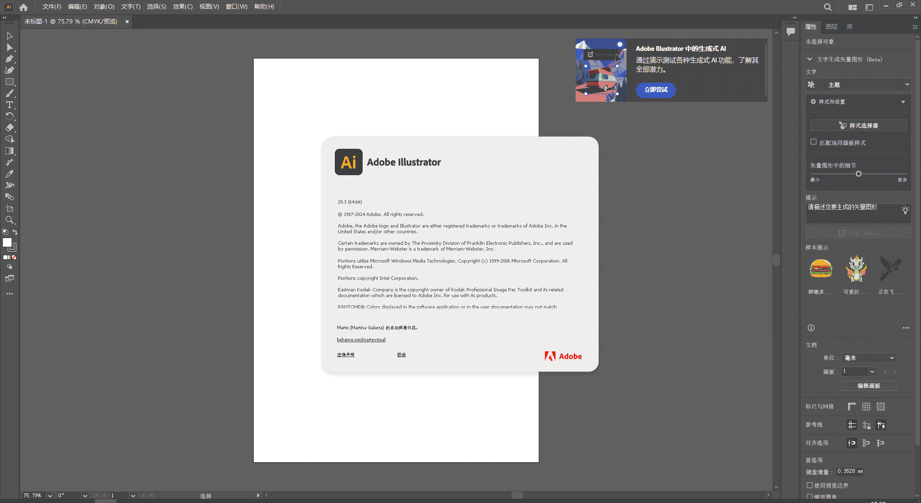This screenshot has width=921, height=503.
Task: Select the Rectangle tool
Action: coord(9,82)
